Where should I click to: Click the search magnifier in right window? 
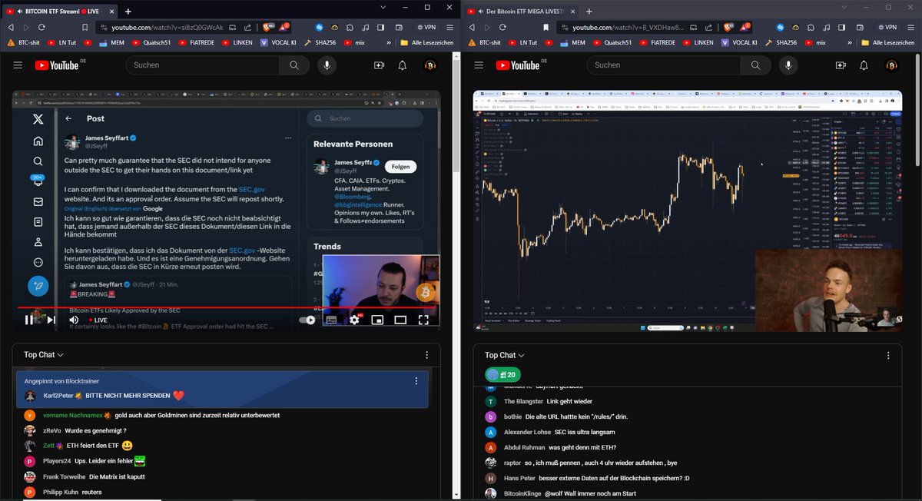(x=755, y=65)
